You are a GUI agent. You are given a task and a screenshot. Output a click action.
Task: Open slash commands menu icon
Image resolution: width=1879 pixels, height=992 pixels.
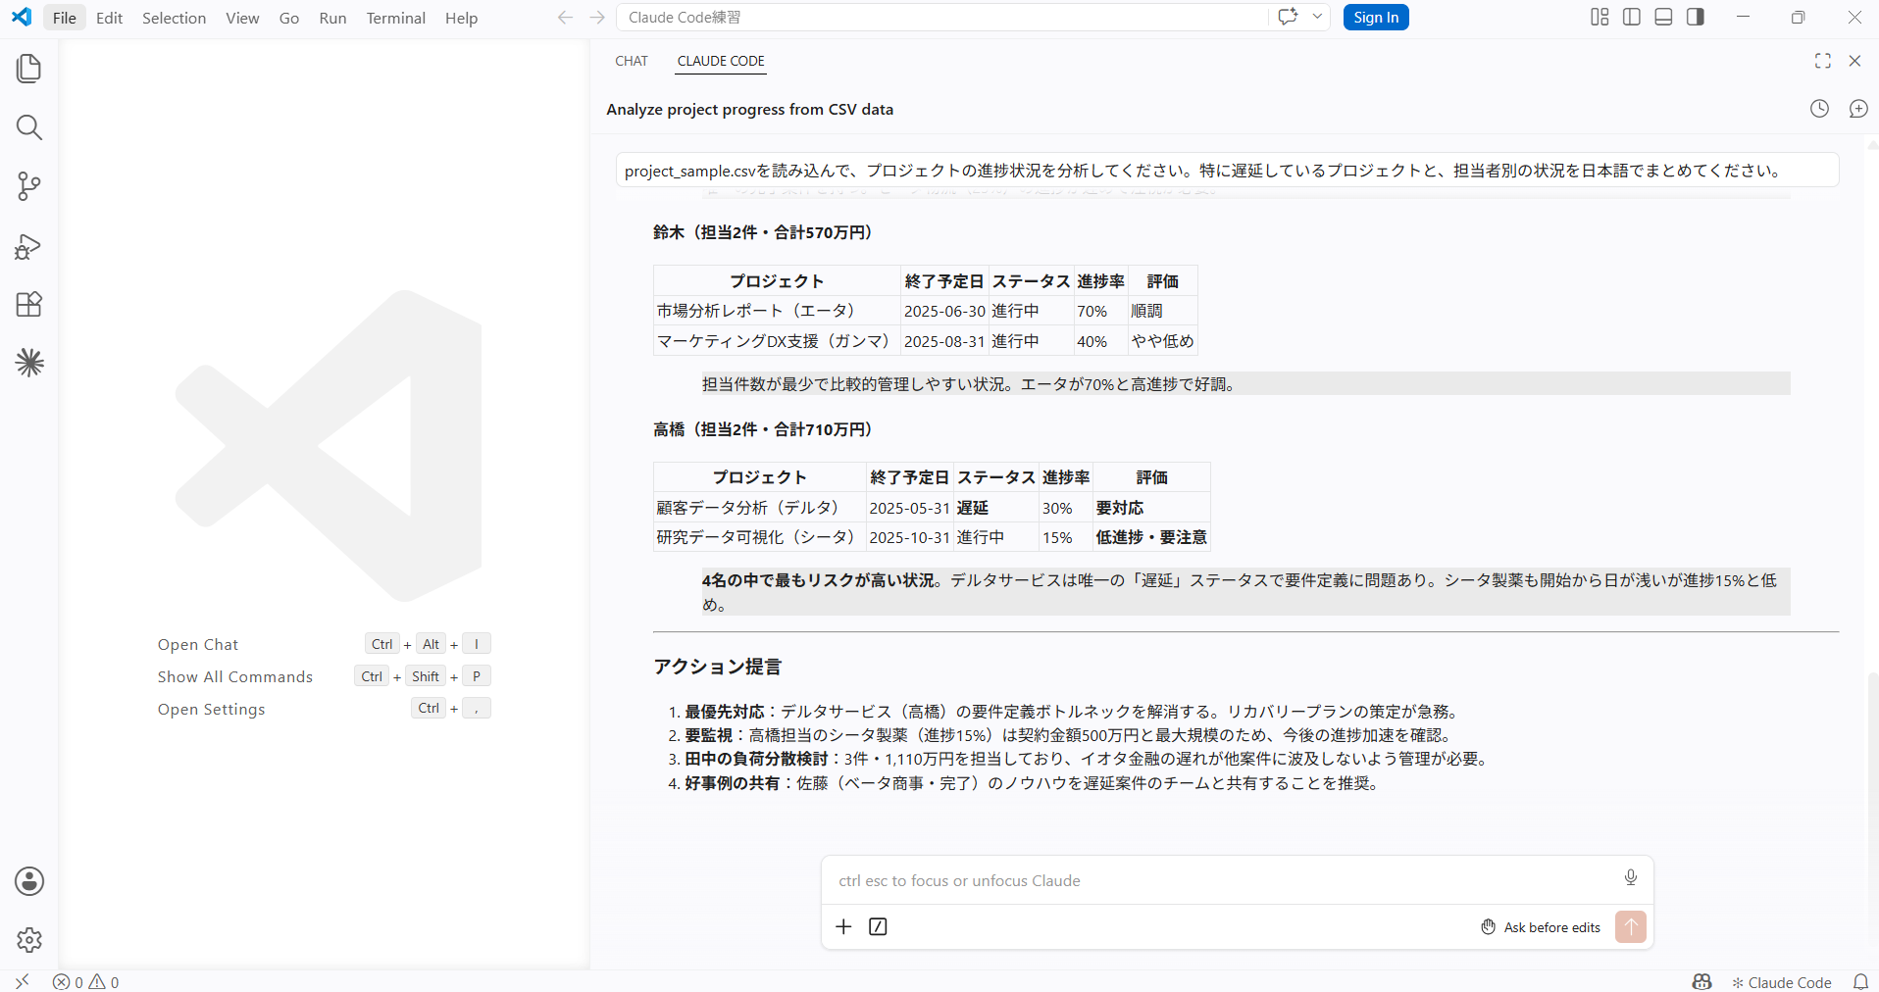[878, 926]
